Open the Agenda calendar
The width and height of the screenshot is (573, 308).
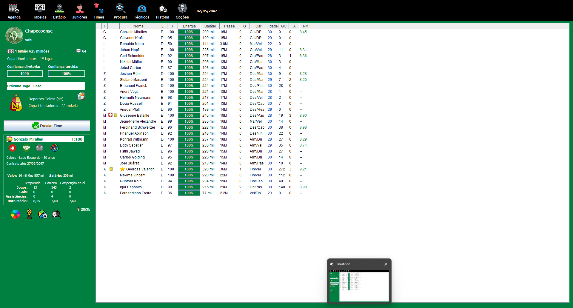point(14,11)
